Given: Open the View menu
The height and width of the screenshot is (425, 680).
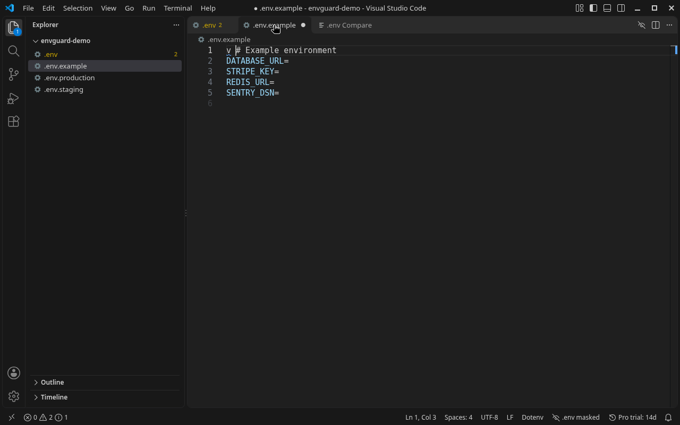Looking at the screenshot, I should [x=108, y=8].
